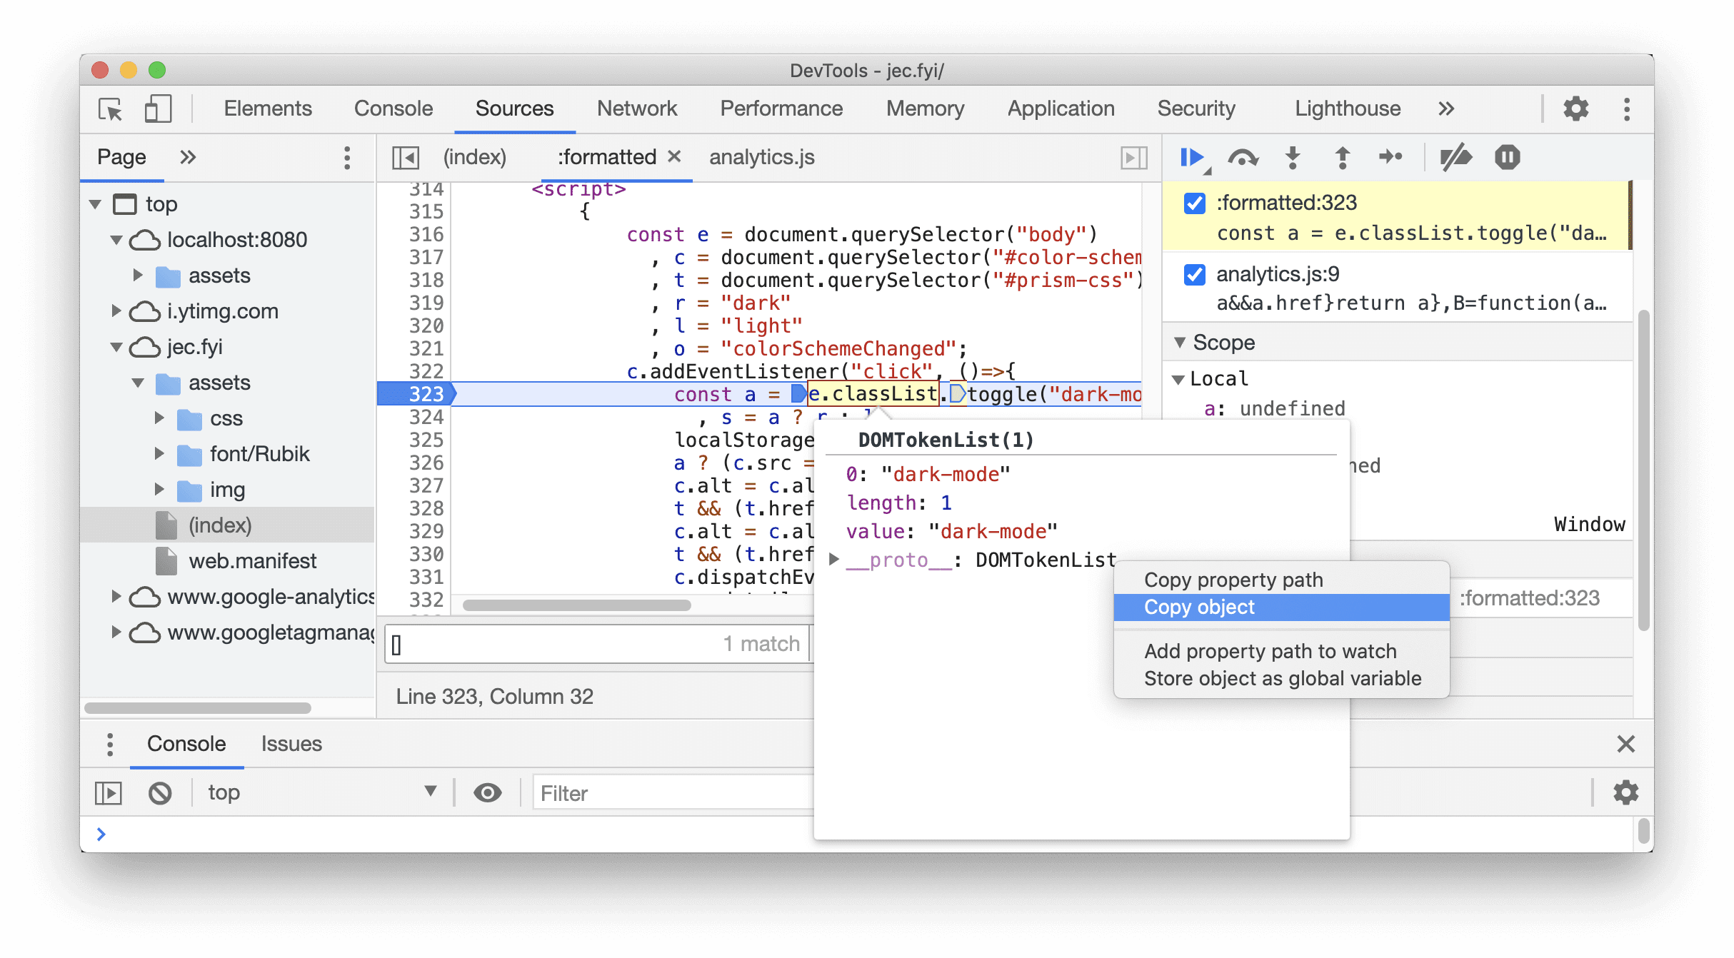
Task: Click the Step out of current function icon
Action: pyautogui.click(x=1343, y=157)
